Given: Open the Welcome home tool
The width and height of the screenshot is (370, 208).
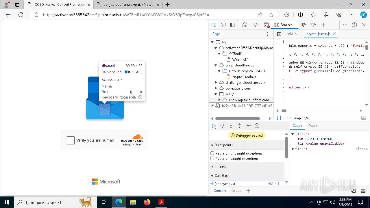Looking at the screenshot, I should pos(245,25).
